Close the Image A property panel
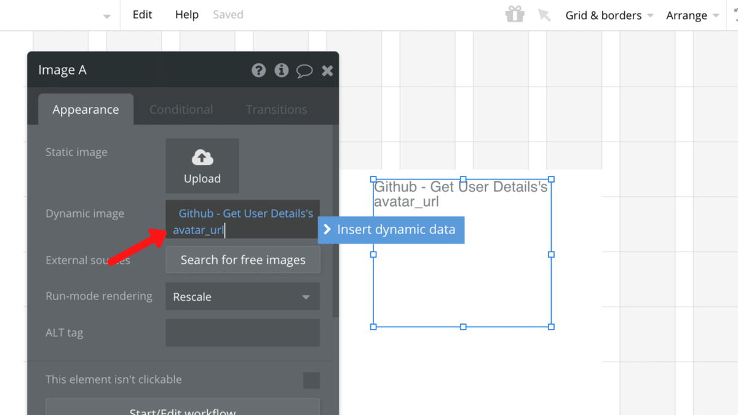The height and width of the screenshot is (415, 738). [327, 71]
